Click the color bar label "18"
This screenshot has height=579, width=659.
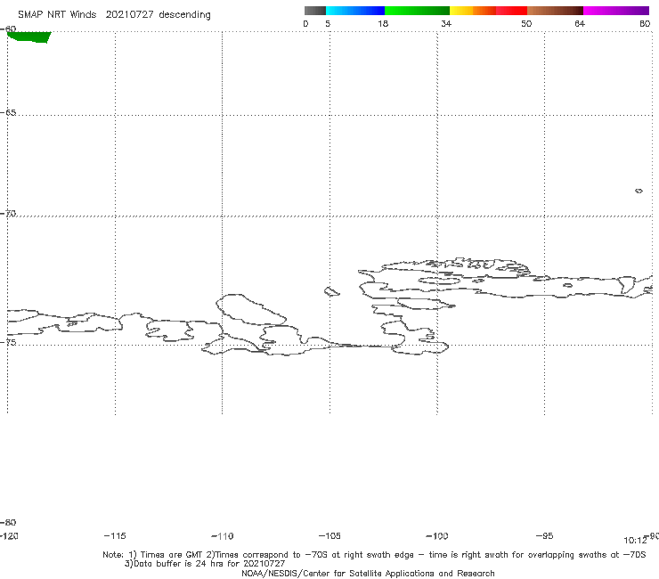click(383, 23)
